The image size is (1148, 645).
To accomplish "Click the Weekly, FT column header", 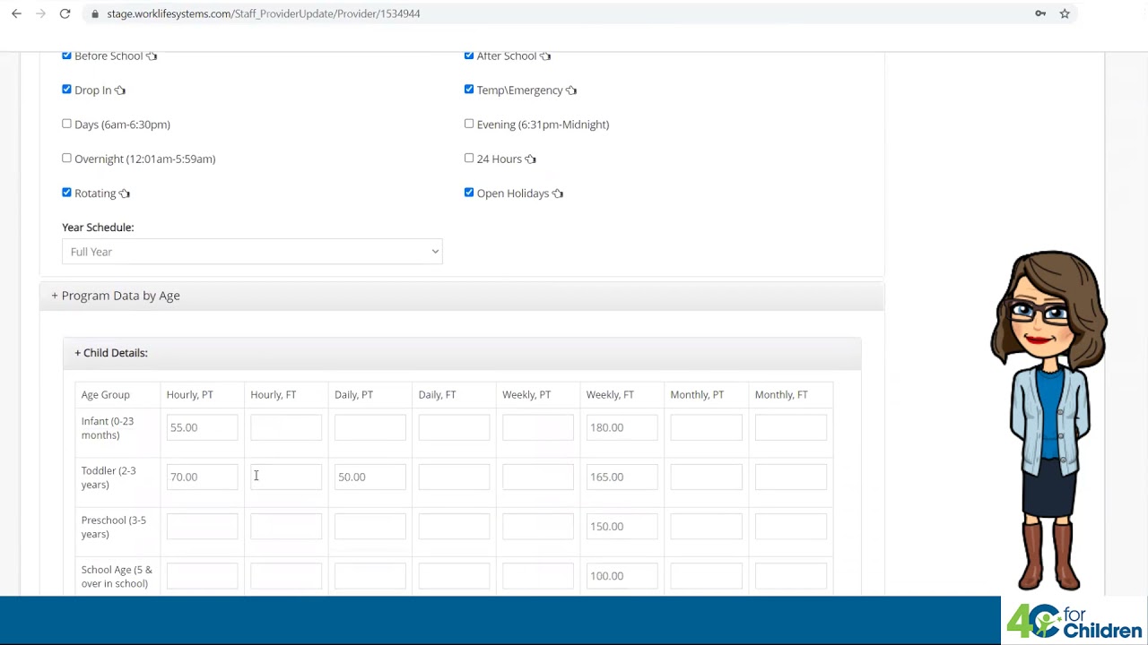I will 610,394.
